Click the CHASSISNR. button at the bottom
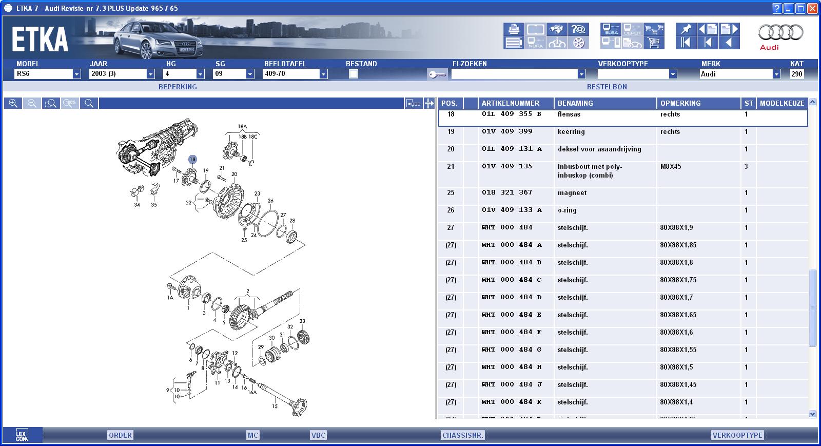The width and height of the screenshot is (821, 446). [462, 435]
